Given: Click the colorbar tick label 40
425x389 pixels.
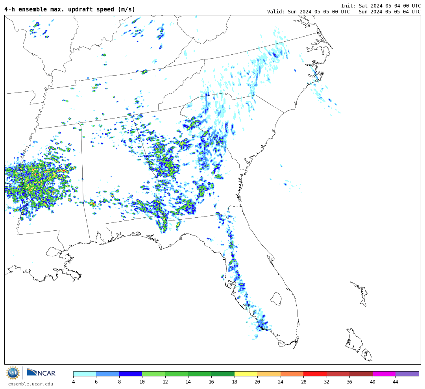Looking at the screenshot, I should point(373,382).
